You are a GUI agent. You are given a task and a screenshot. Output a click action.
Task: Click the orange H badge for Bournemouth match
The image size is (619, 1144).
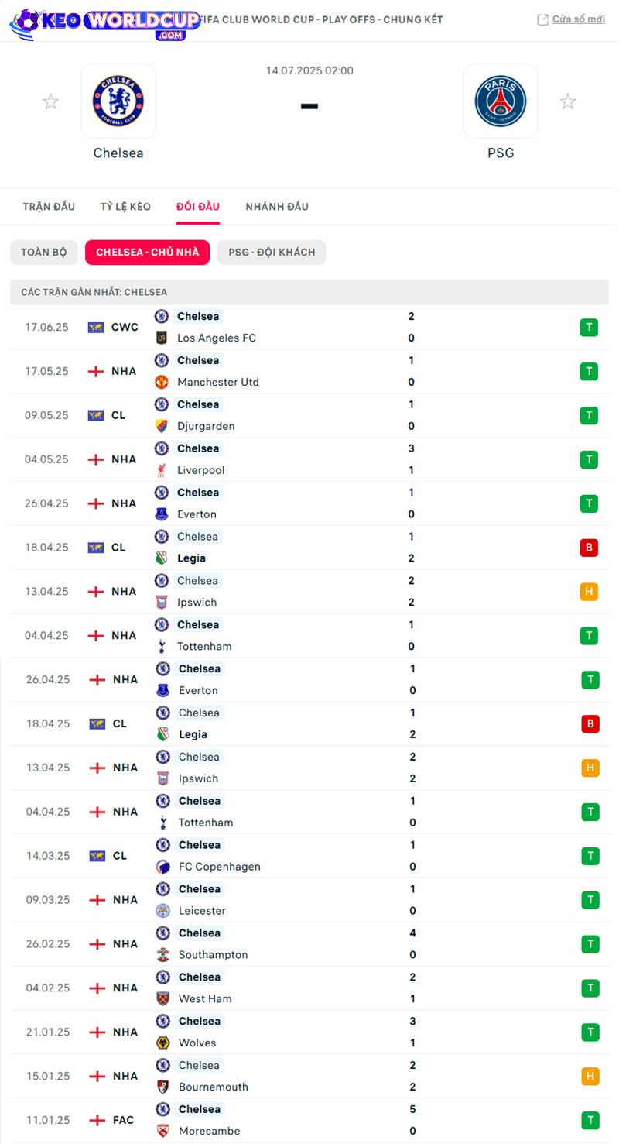(x=590, y=1076)
